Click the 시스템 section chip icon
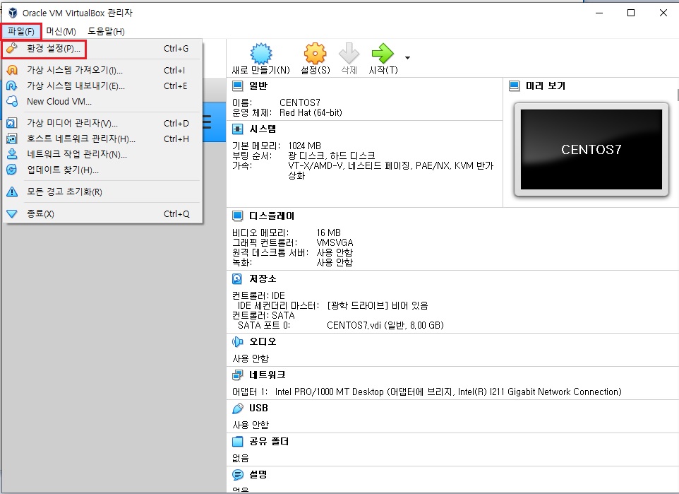 238,129
